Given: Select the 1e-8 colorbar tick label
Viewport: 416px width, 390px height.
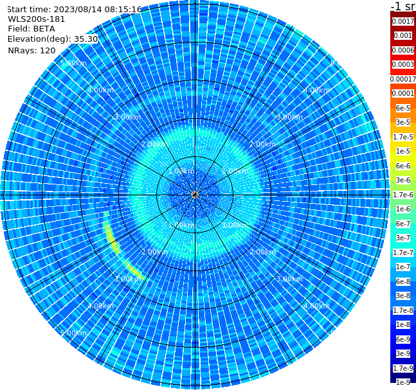Looking at the screenshot, I should 403,324.
